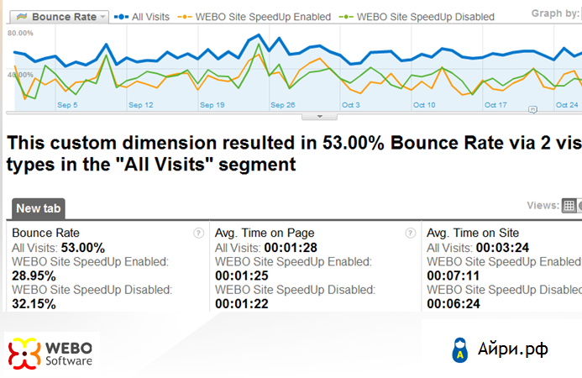The image size is (582, 378).
Task: Select the table grid view icon
Action: coord(569,205)
